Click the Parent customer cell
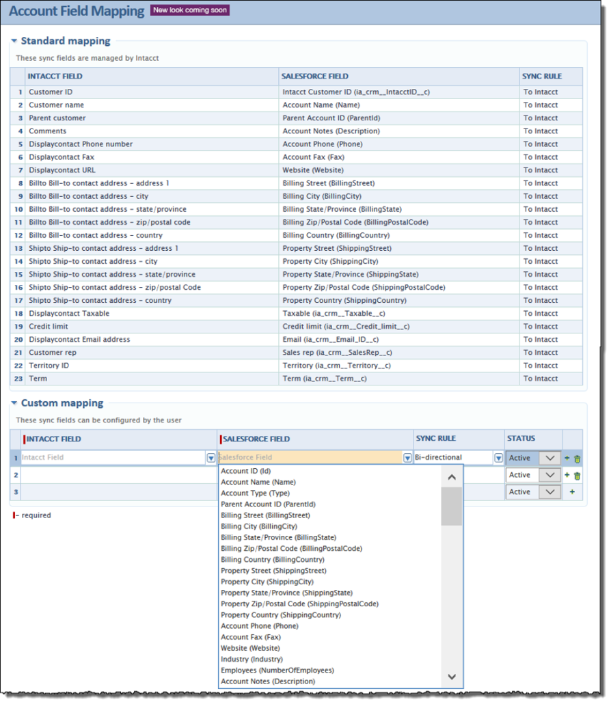Image resolution: width=611 pixels, height=704 pixels. (x=152, y=118)
